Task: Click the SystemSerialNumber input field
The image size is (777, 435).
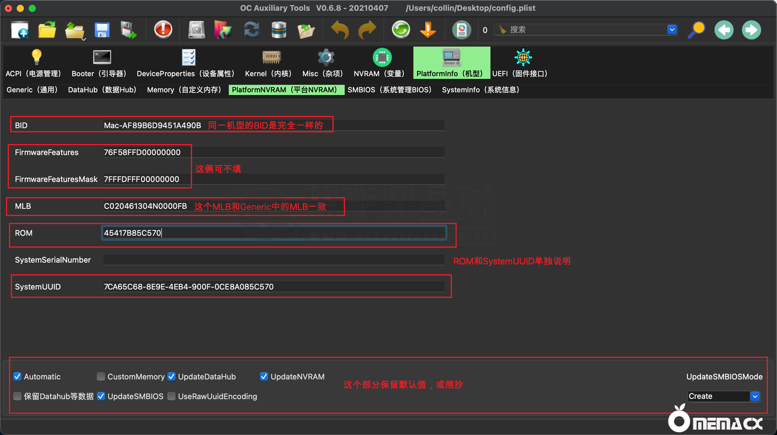Action: (x=274, y=260)
